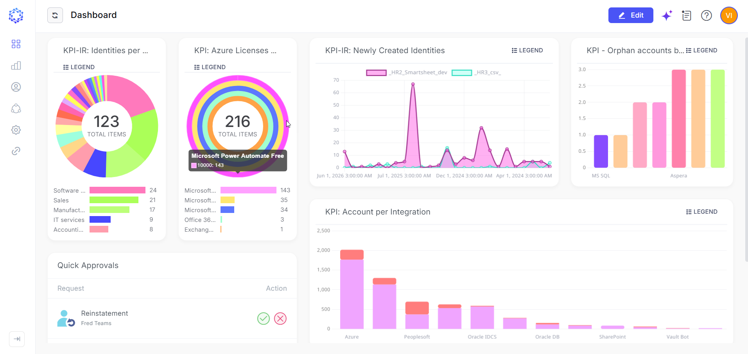Refresh the dashboard with reload icon
Image resolution: width=748 pixels, height=354 pixels.
click(x=55, y=15)
